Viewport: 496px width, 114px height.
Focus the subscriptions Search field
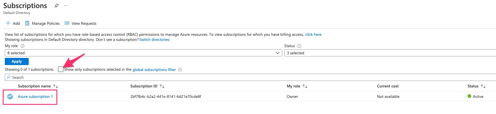[250, 77]
